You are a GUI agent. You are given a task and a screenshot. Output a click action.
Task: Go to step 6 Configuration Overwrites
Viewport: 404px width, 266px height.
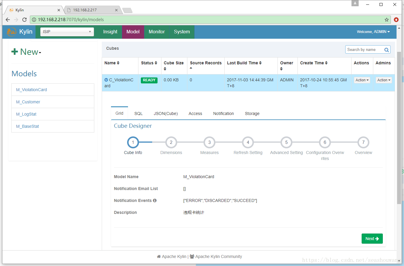[x=325, y=142]
